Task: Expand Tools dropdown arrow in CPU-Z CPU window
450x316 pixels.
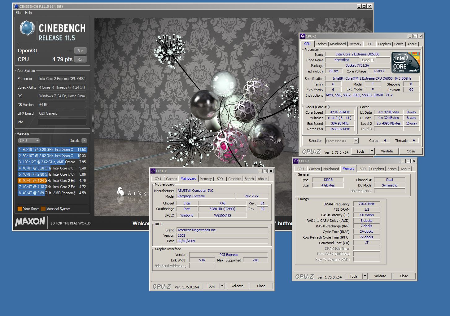Action: (372, 151)
